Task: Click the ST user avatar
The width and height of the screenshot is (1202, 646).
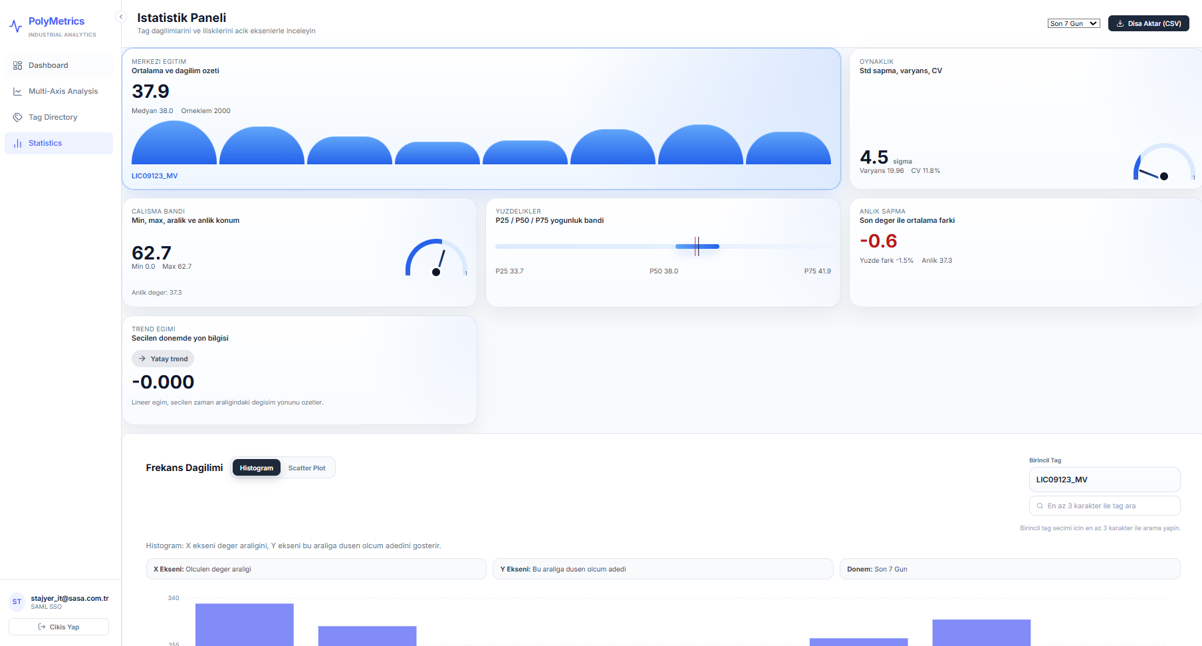Action: 17,601
